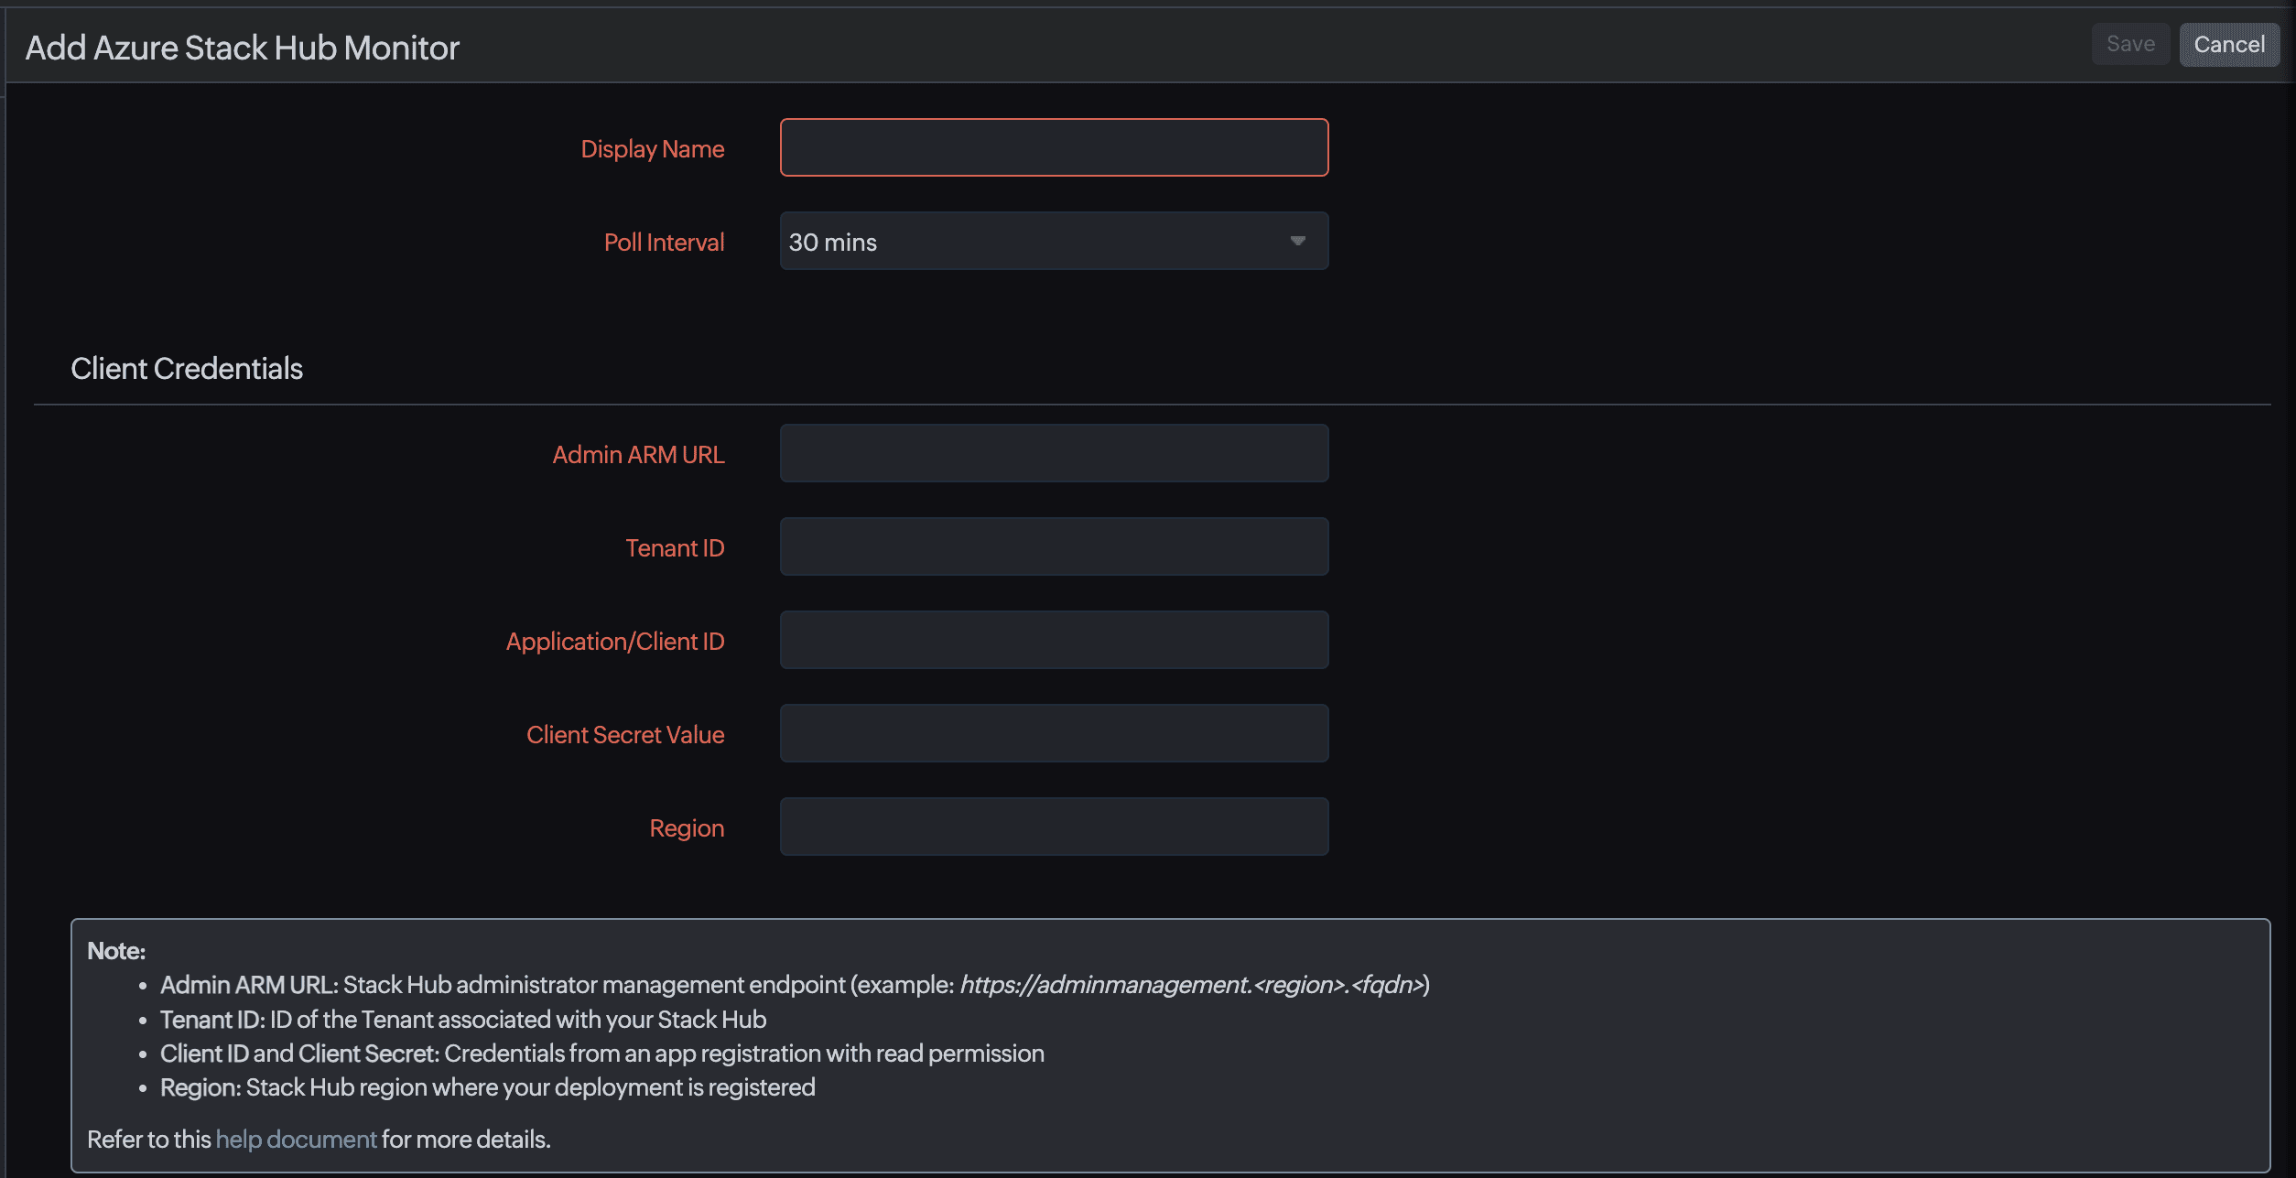Click the Poll Interval label
The image size is (2296, 1178).
coord(664,242)
